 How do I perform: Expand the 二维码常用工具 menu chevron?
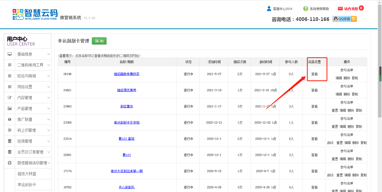[x=49, y=65]
